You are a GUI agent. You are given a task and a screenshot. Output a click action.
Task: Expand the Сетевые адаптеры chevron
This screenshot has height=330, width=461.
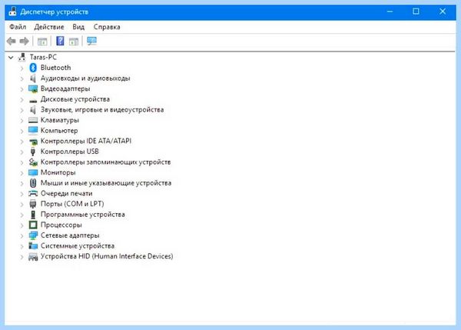pyautogui.click(x=22, y=235)
